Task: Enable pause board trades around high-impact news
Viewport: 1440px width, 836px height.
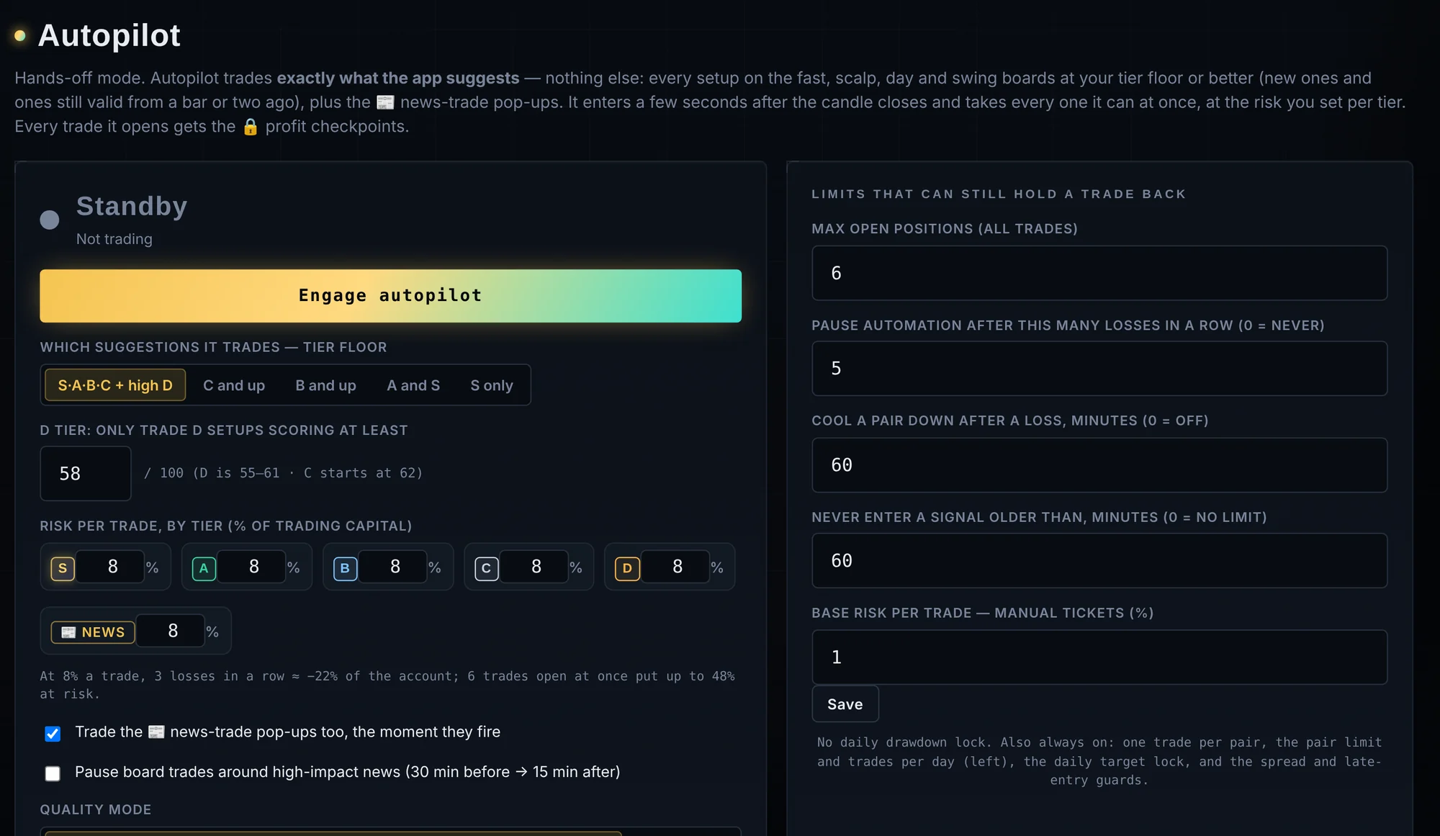Action: coord(53,773)
